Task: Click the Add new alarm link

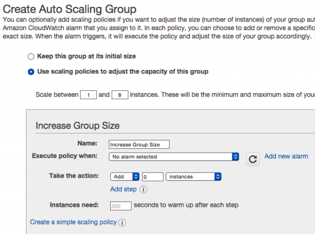Action: (x=286, y=156)
